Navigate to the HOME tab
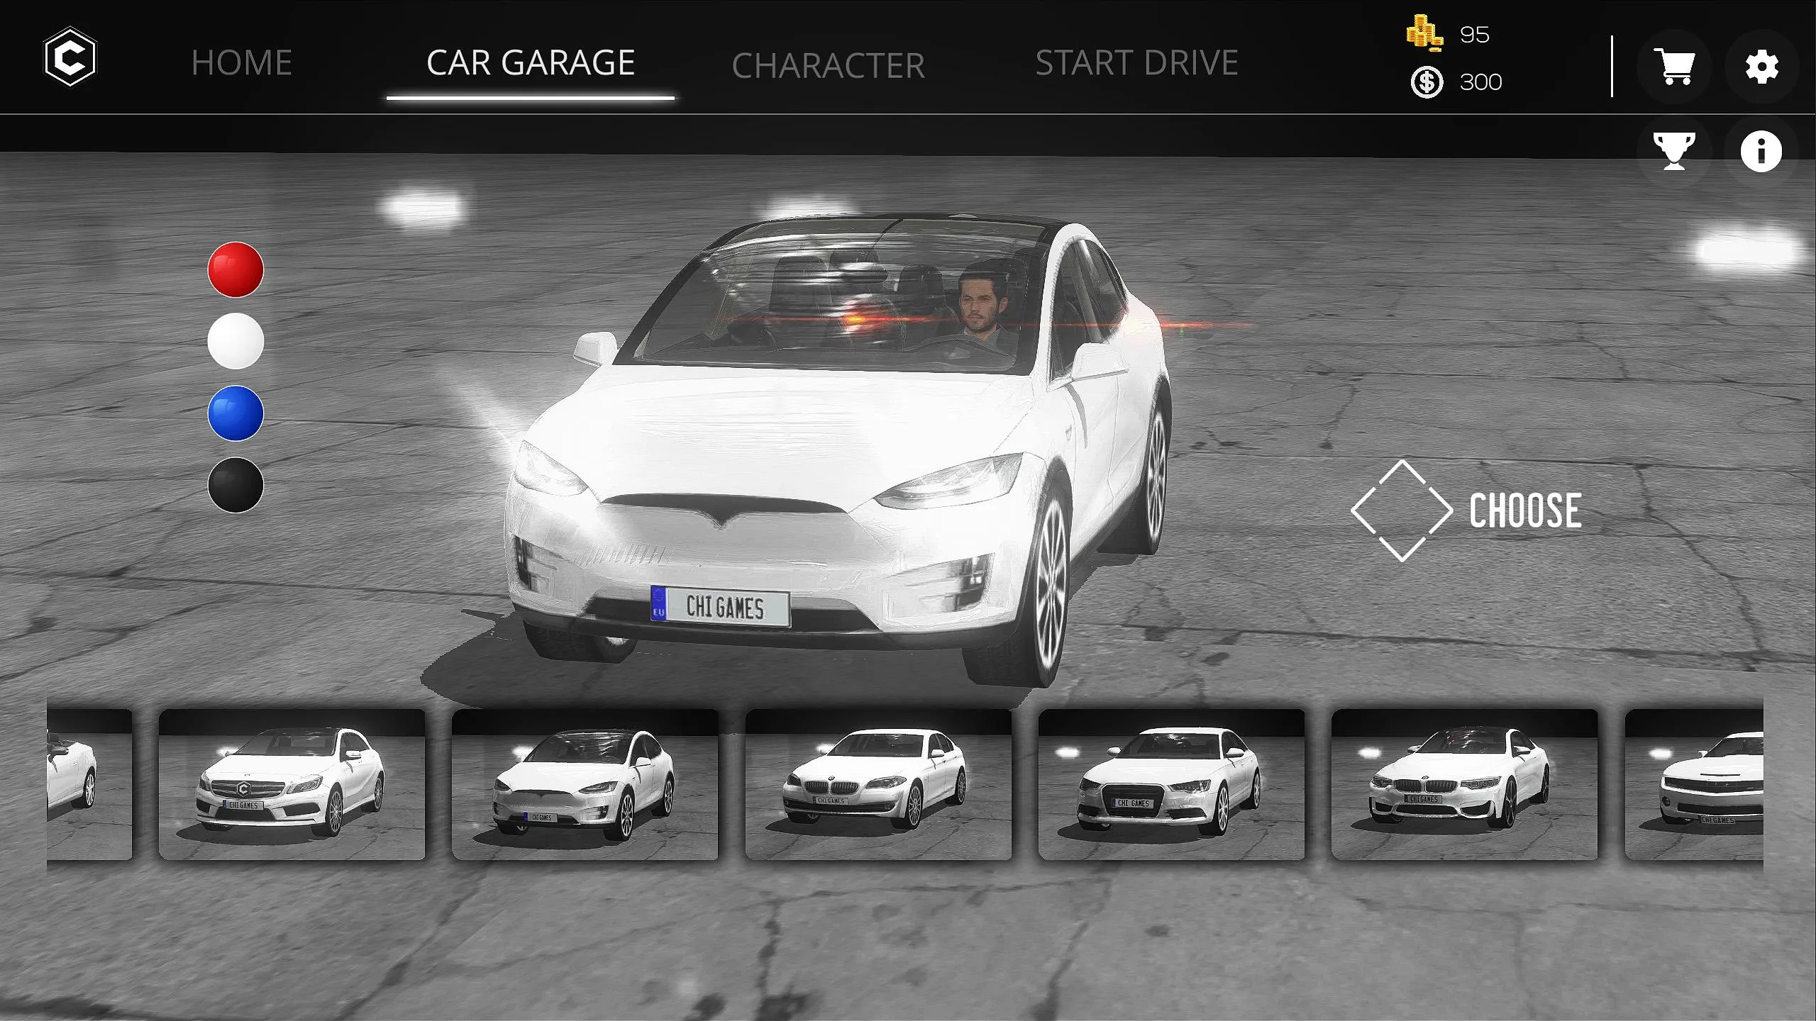 pos(243,62)
